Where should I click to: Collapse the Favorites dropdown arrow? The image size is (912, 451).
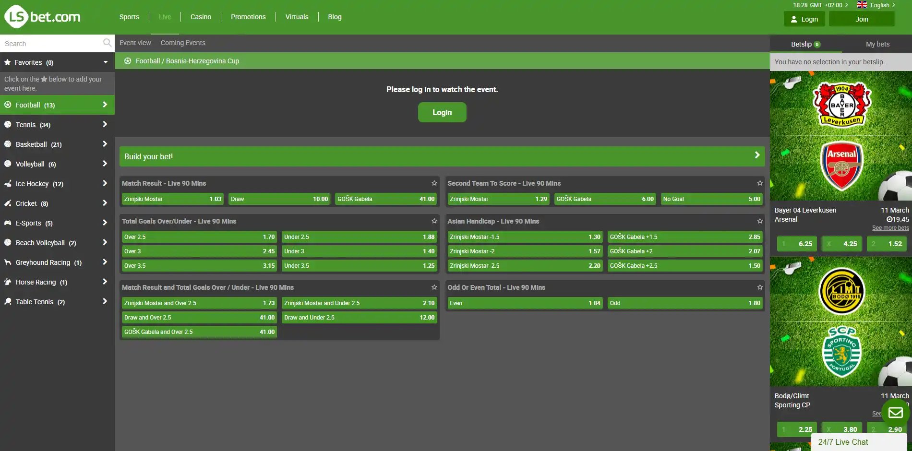[106, 62]
